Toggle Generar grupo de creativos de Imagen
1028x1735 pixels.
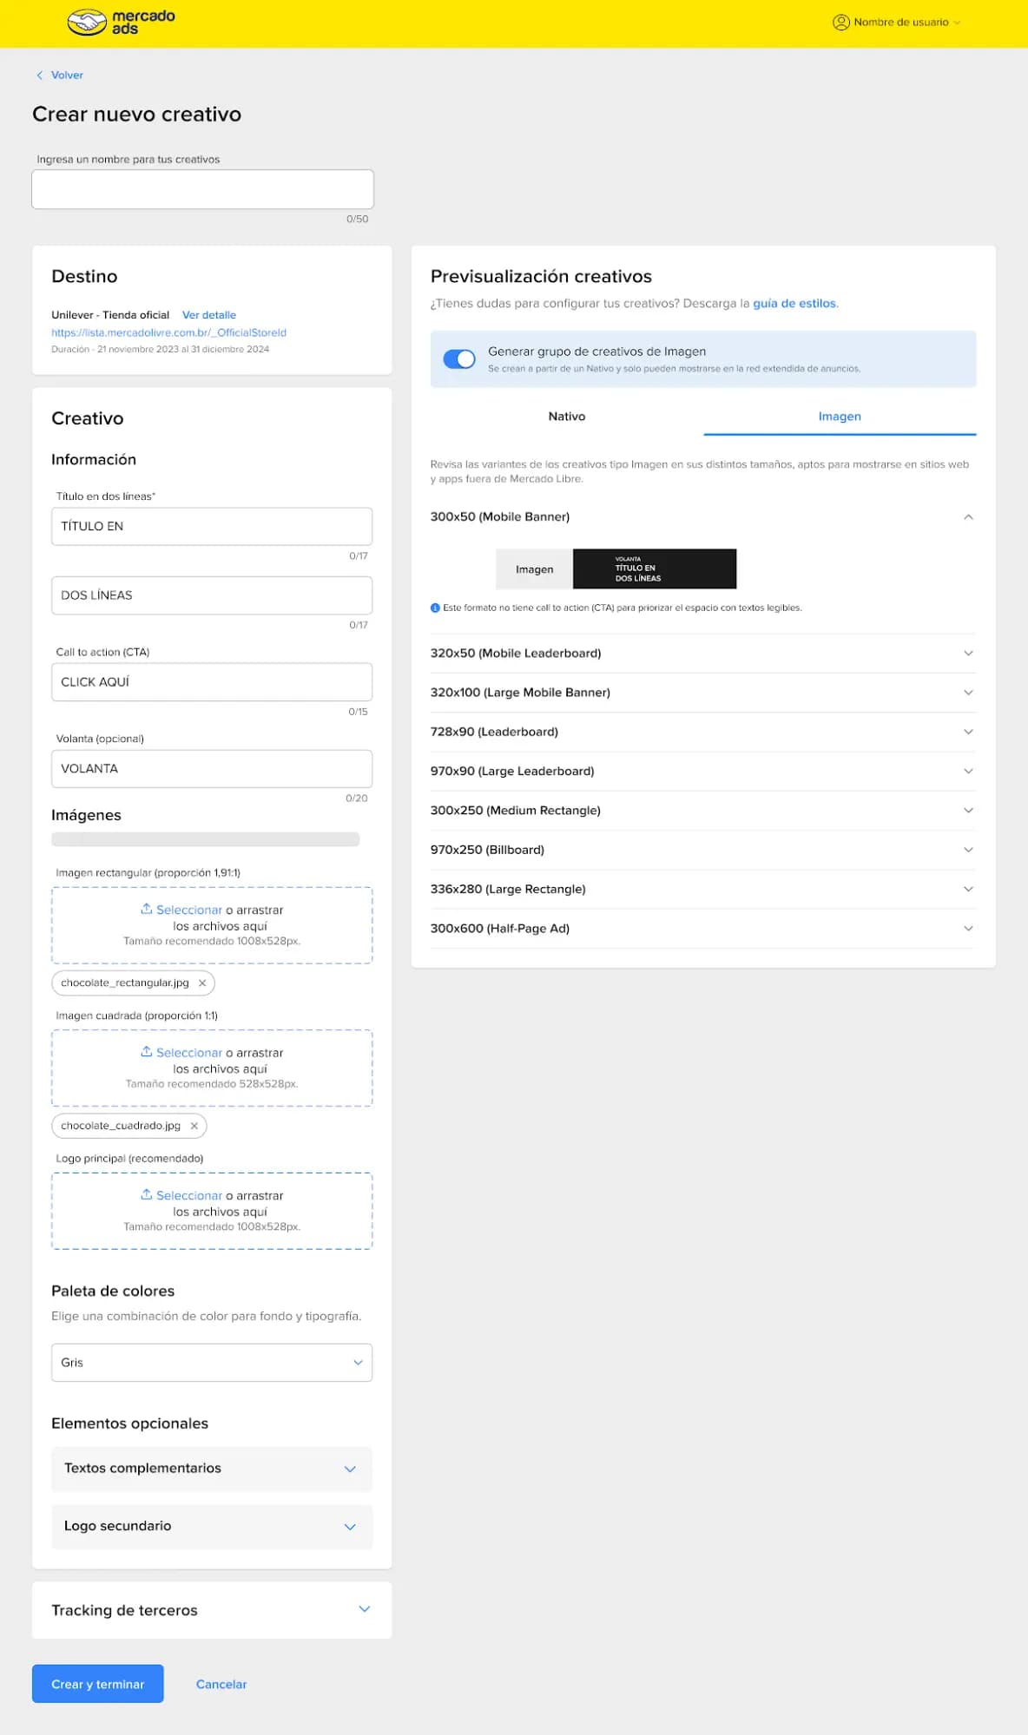click(x=459, y=358)
